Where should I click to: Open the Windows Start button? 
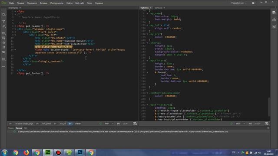5,153
